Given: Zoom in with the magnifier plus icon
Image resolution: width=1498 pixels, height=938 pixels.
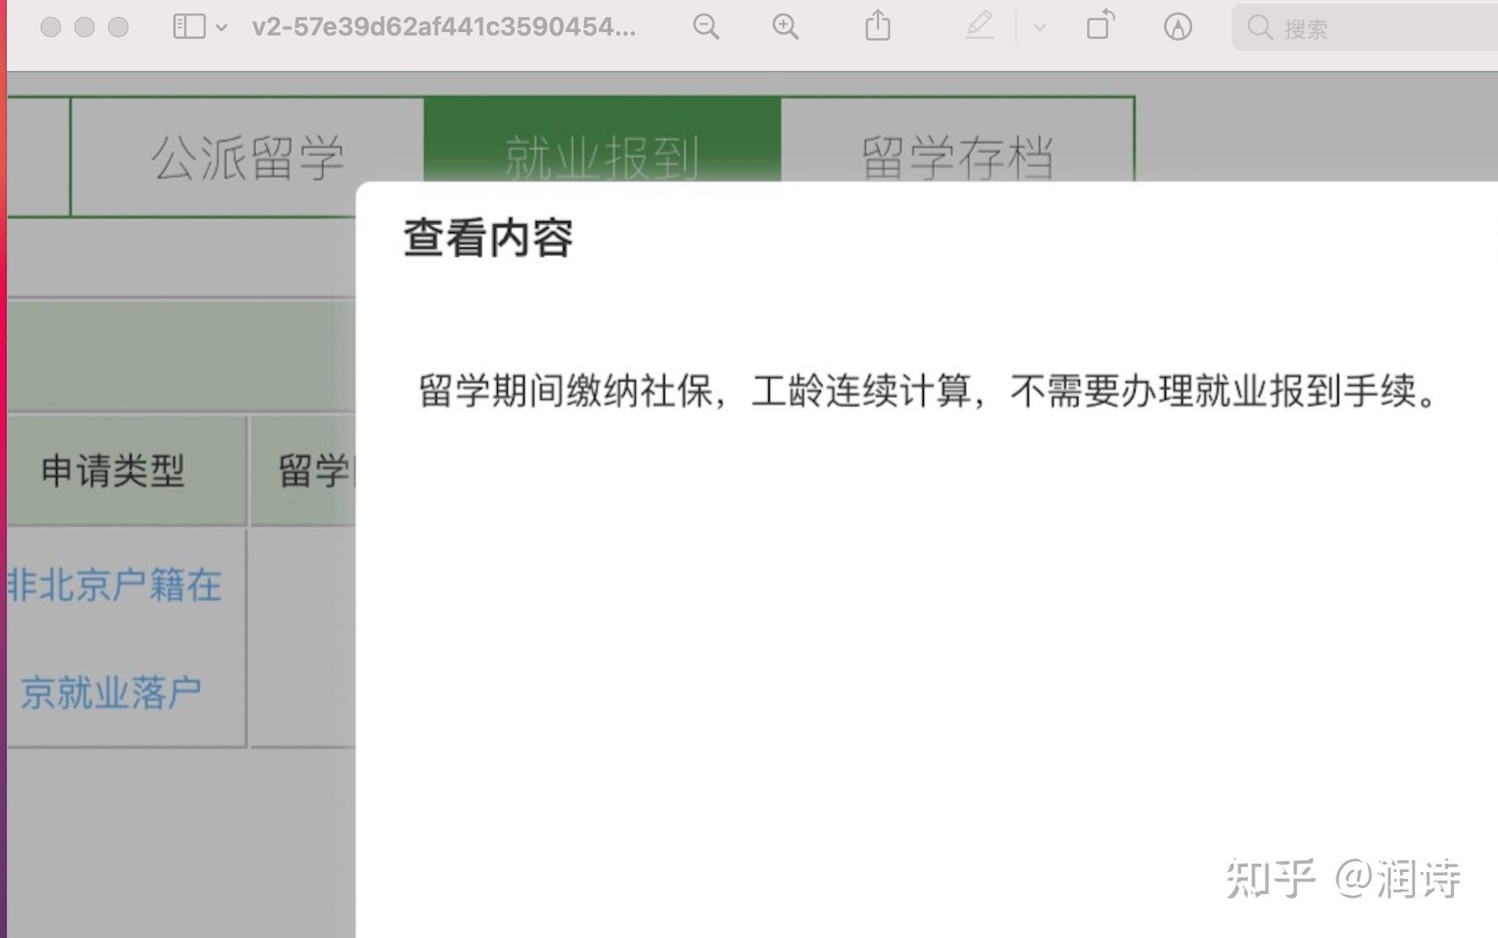Looking at the screenshot, I should [x=785, y=27].
